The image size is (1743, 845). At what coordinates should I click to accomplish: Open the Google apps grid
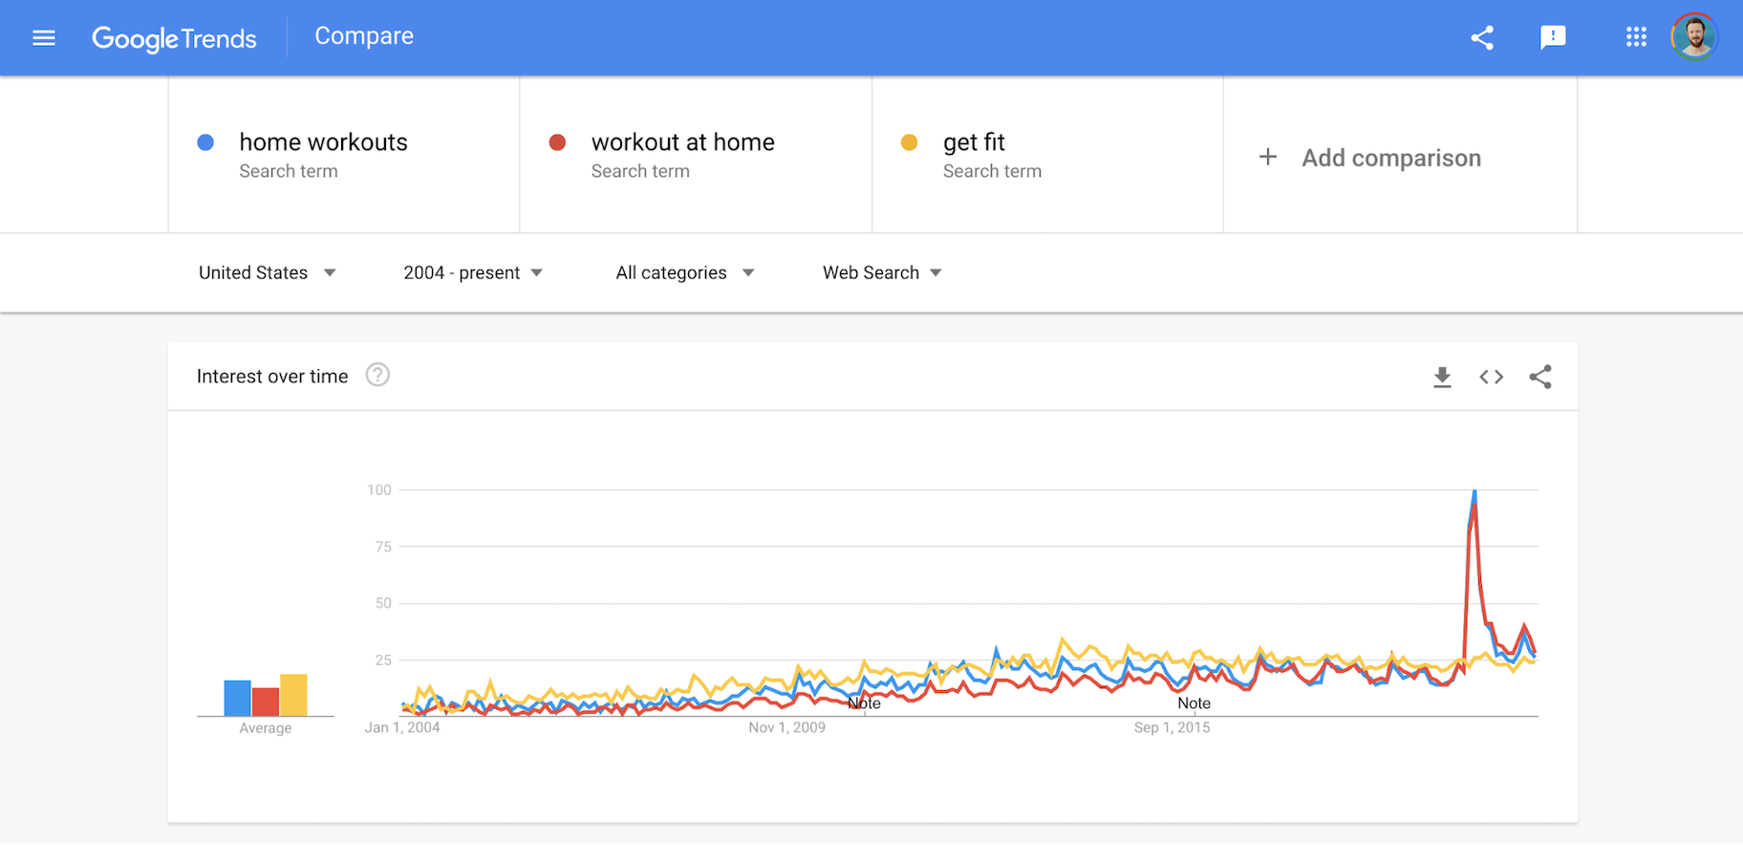pyautogui.click(x=1636, y=38)
